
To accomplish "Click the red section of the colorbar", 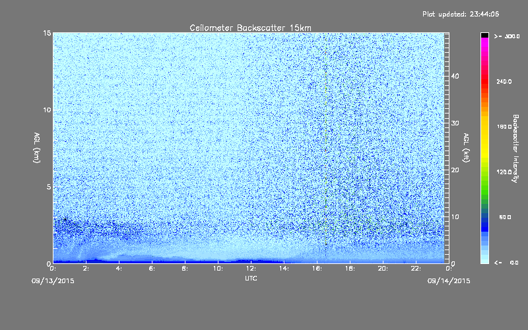I will [x=484, y=82].
